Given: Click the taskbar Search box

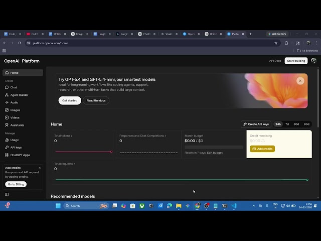Looking at the screenshot, I should tap(86, 206).
